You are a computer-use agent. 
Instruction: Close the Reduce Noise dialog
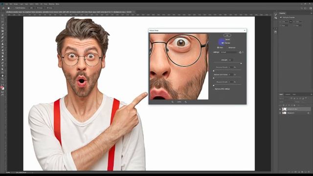pos(245,30)
